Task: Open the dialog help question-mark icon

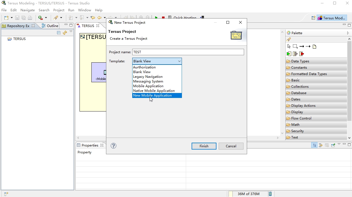Action: click(113, 146)
